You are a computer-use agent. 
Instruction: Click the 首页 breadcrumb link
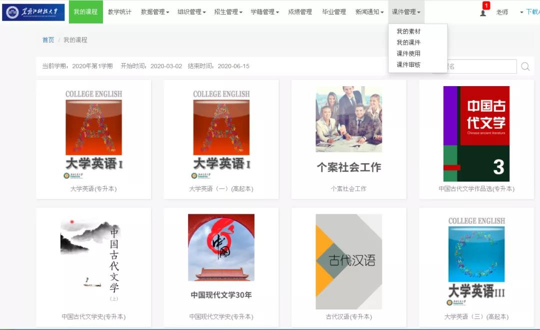48,40
